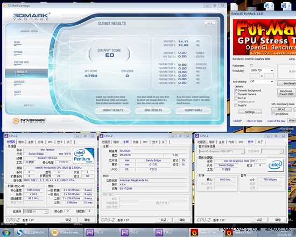Viewport: 296px width, 237px height.
Task: Open OPTIONS in 3DMark Vantage sidebar
Action: 18,52
